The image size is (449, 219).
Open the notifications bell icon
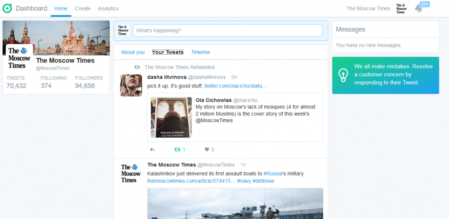coord(418,9)
